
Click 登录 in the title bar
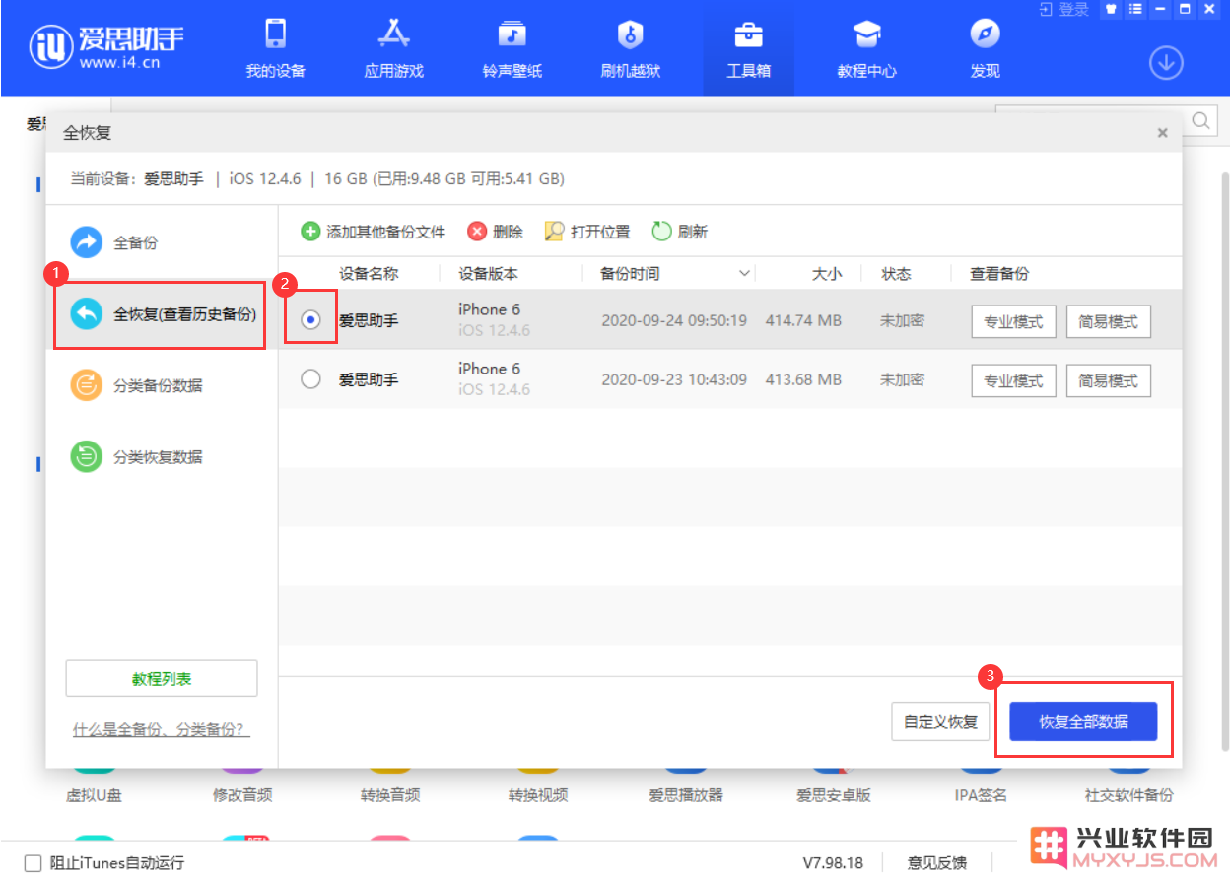(1063, 9)
